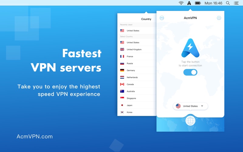Screen dimensions: 243x152
Task: Open Spotlight search magnifier icon
Action: 228,3
